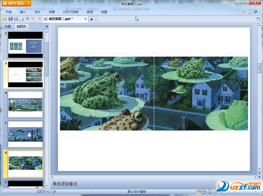This screenshot has height=196, width=263.
Task: Click zoom slider handle
Action: (x=238, y=192)
